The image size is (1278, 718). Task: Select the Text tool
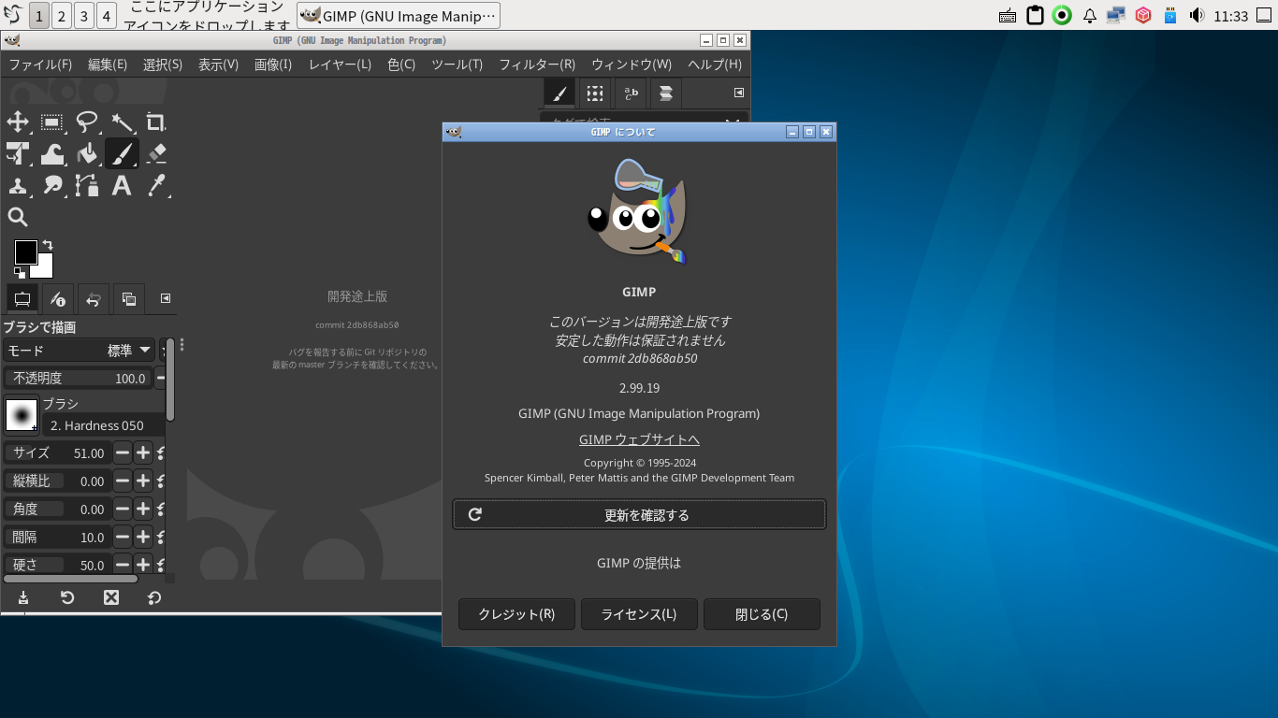122,185
